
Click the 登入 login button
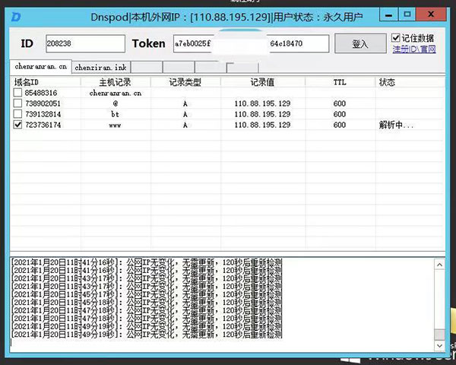(359, 44)
